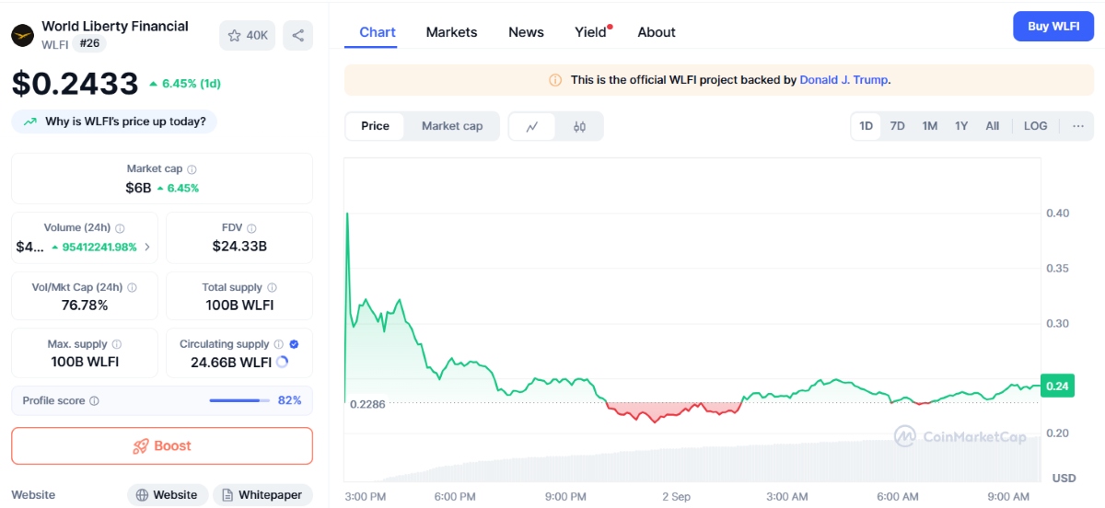Image resolution: width=1105 pixels, height=508 pixels.
Task: Select the All time range
Action: (x=993, y=126)
